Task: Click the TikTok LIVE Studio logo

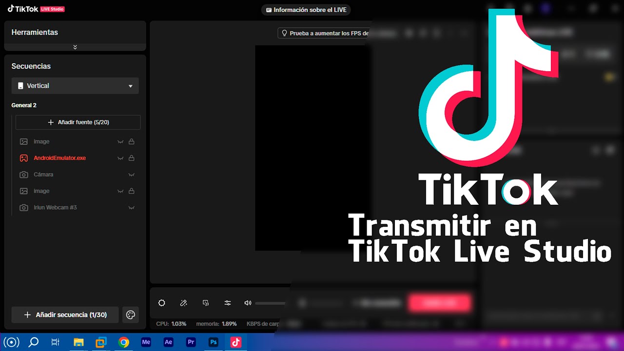Action: click(x=36, y=9)
